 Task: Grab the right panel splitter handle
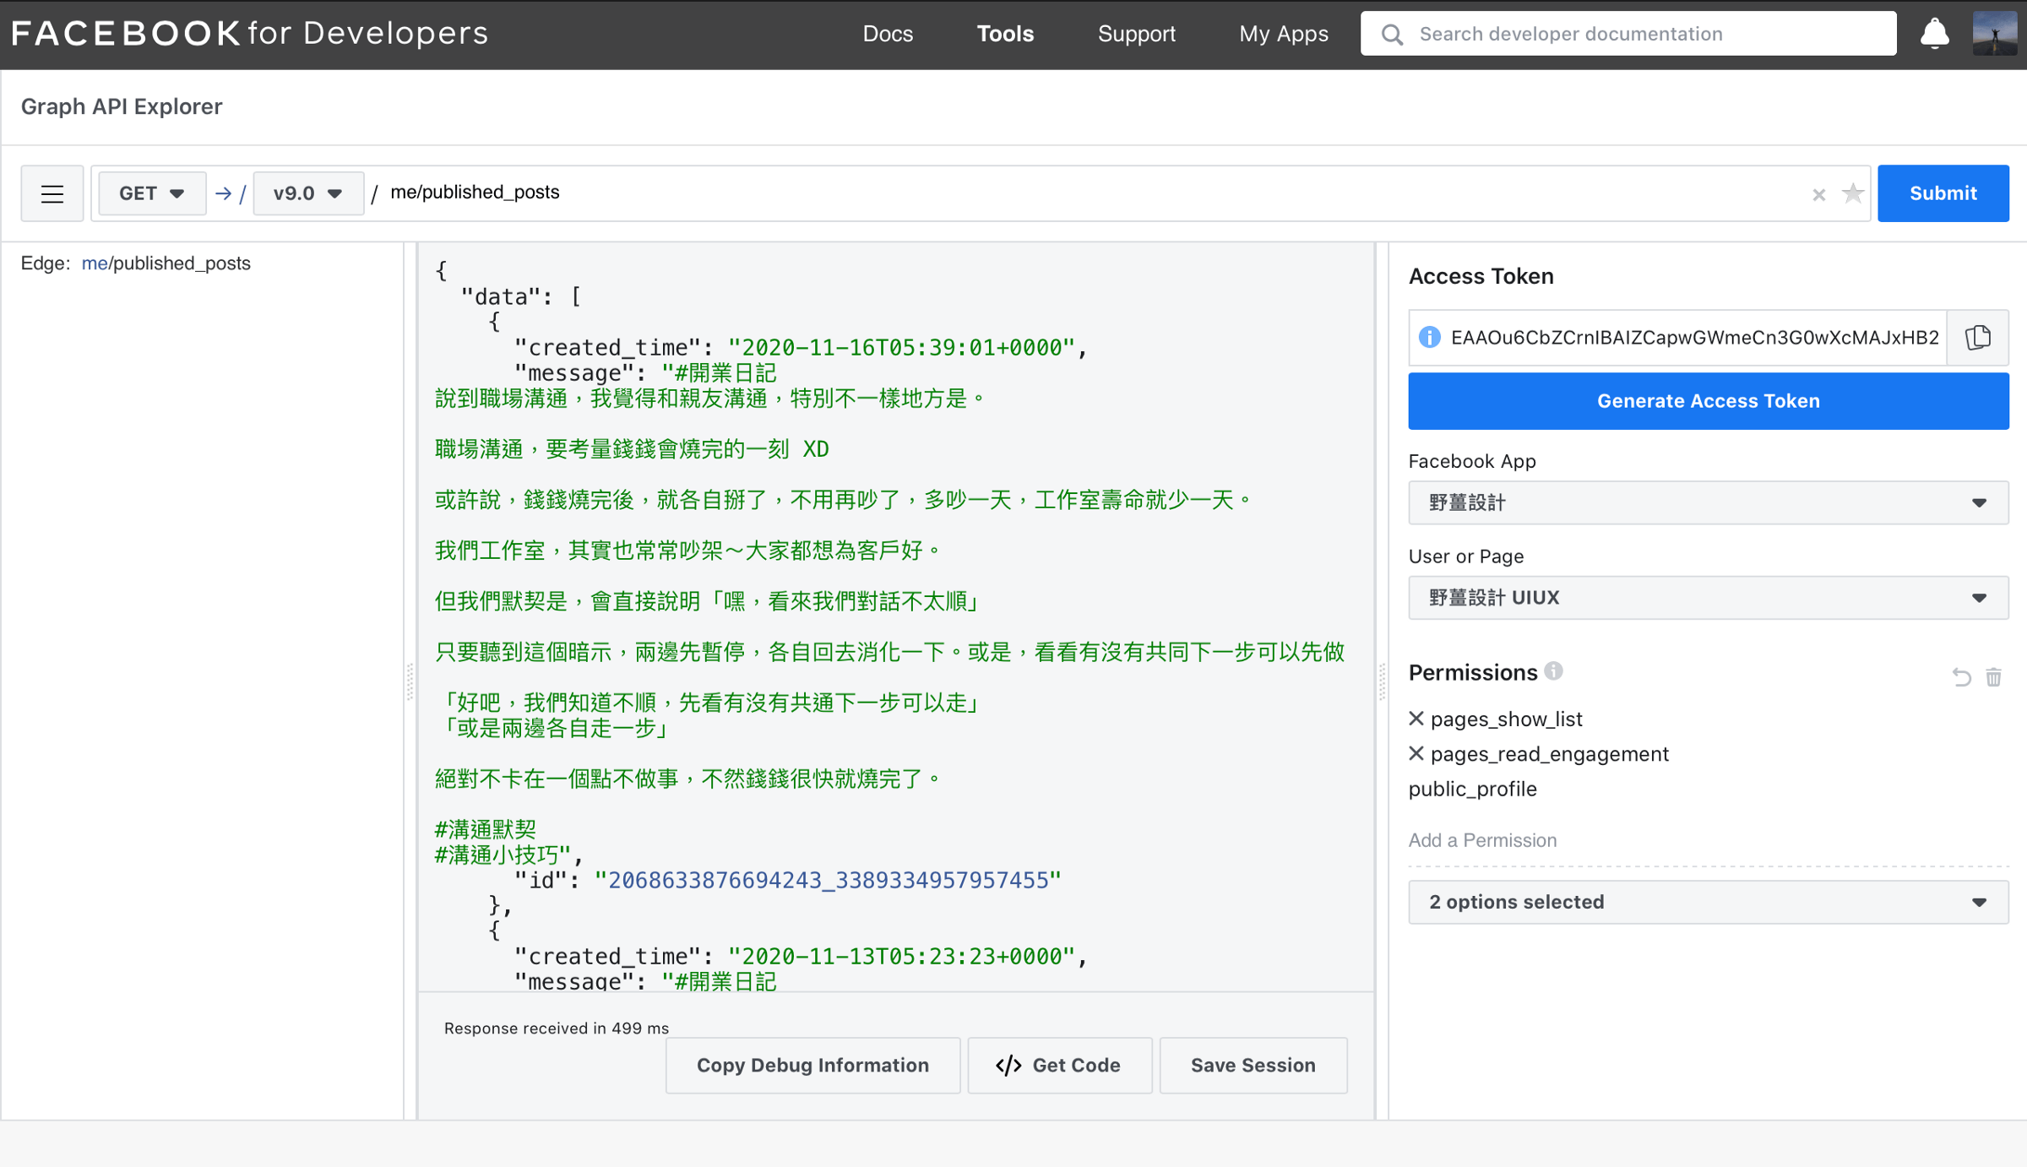point(1382,681)
